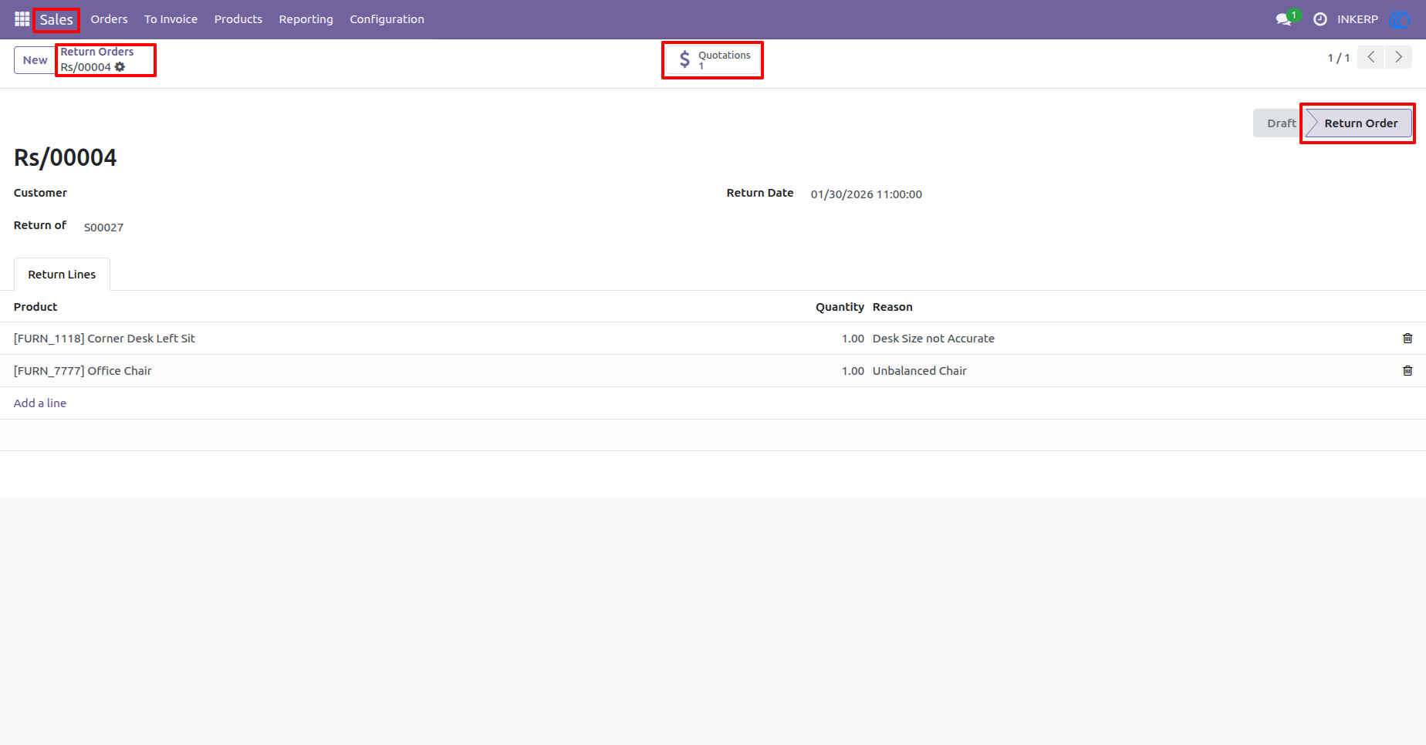Click the Return of S00027 field

(x=103, y=228)
